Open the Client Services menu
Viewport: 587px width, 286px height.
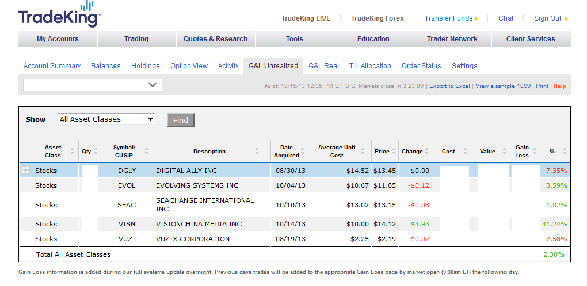pyautogui.click(x=531, y=39)
